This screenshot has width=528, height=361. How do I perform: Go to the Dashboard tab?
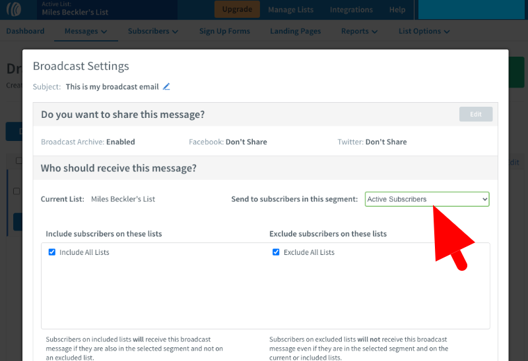[25, 31]
